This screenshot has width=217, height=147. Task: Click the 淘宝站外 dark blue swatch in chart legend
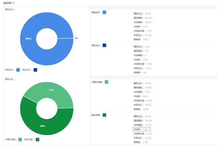point(35,70)
